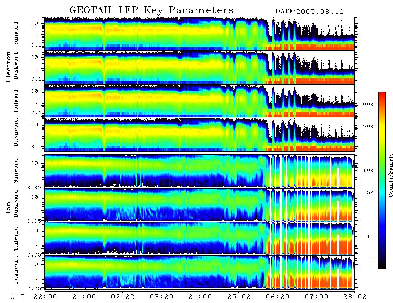
Task: Click the "100" color scale label
Action: click(x=368, y=170)
